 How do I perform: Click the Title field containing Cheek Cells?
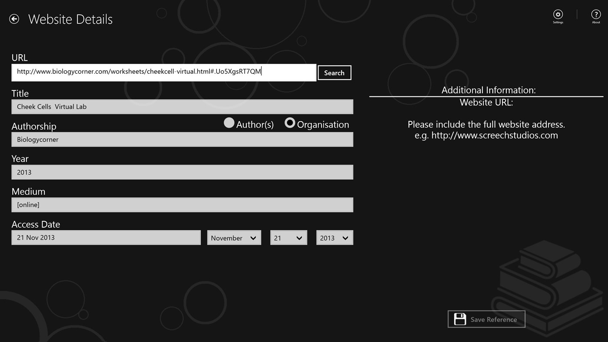coord(182,106)
